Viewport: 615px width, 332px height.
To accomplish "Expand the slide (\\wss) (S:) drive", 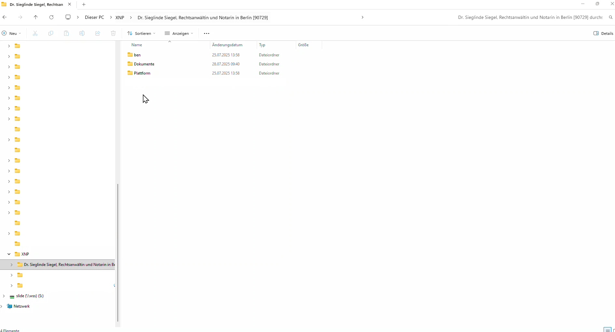I will [x=4, y=296].
